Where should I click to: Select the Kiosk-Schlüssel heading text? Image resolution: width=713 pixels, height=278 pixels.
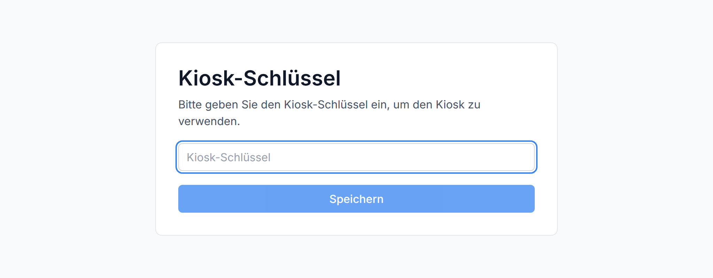tap(259, 78)
